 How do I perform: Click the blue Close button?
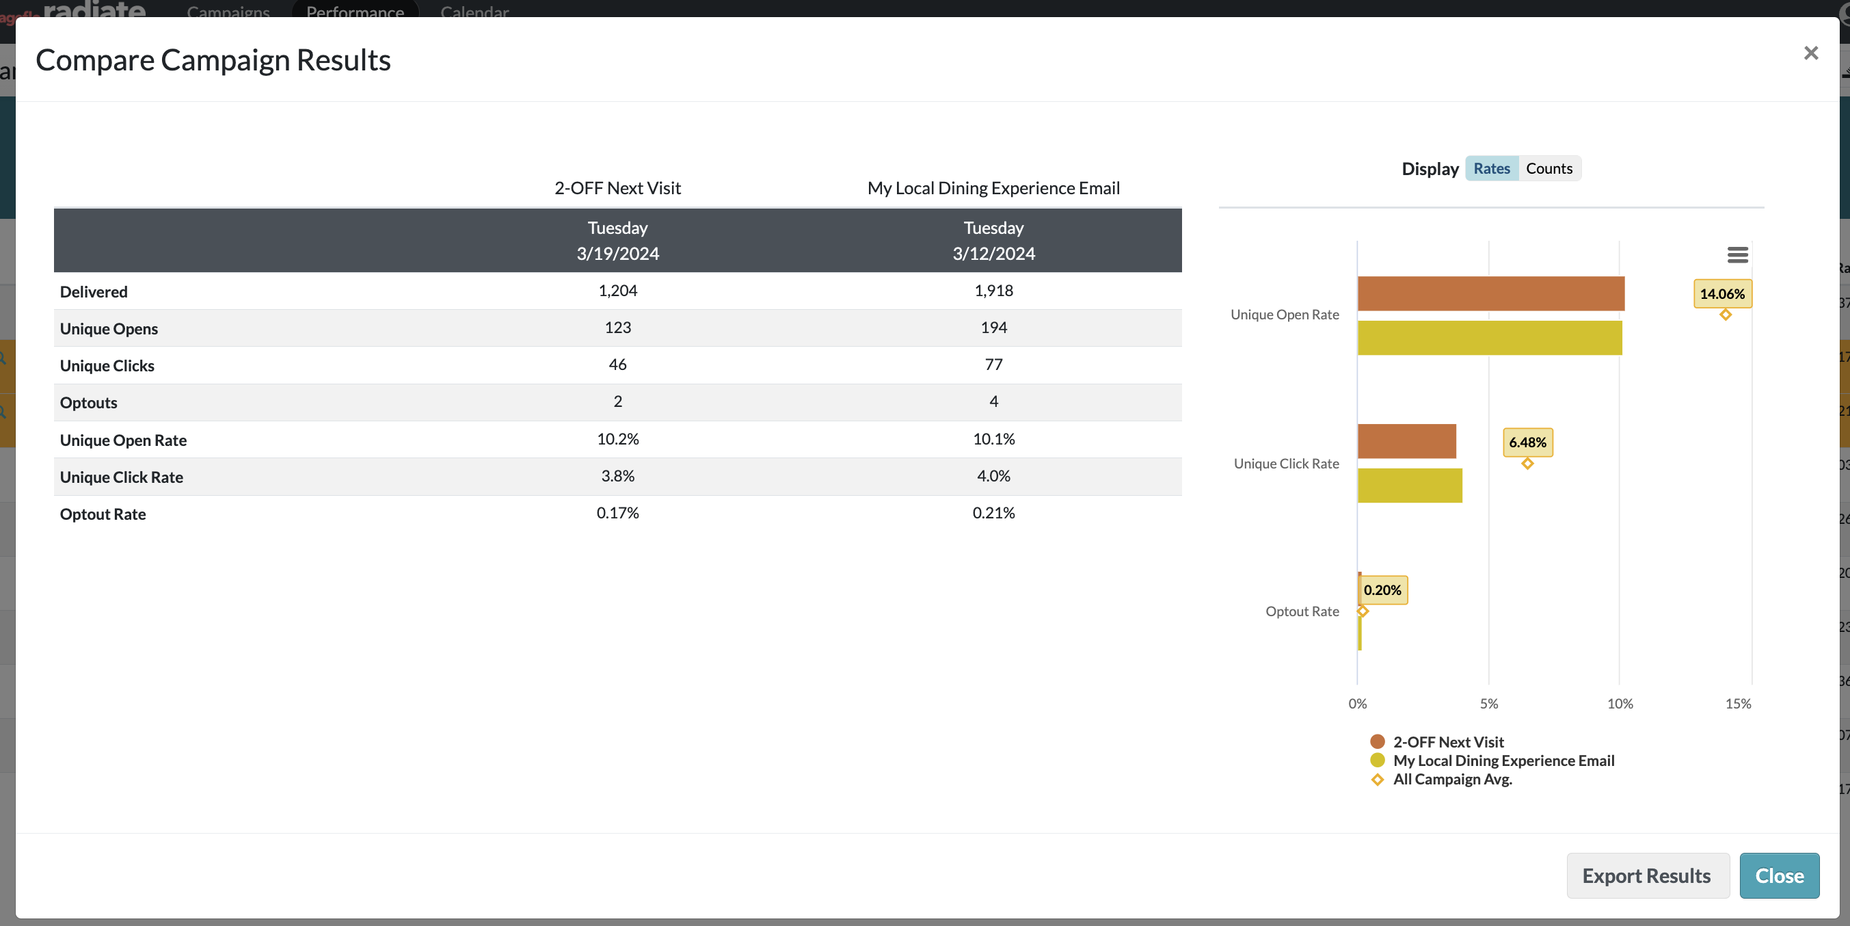1779,875
